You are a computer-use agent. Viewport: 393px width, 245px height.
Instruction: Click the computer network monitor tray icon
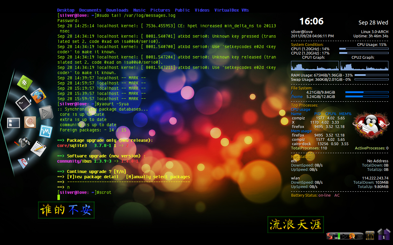pyautogui.click(x=337, y=236)
